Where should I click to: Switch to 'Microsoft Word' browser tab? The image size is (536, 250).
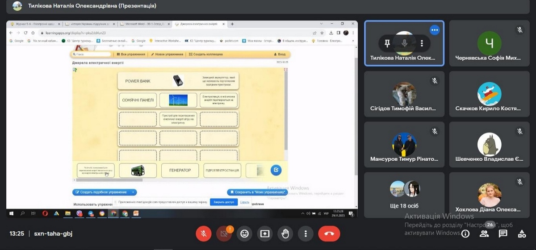145,24
